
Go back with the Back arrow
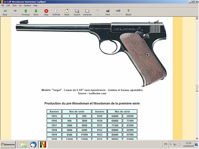click(5, 12)
